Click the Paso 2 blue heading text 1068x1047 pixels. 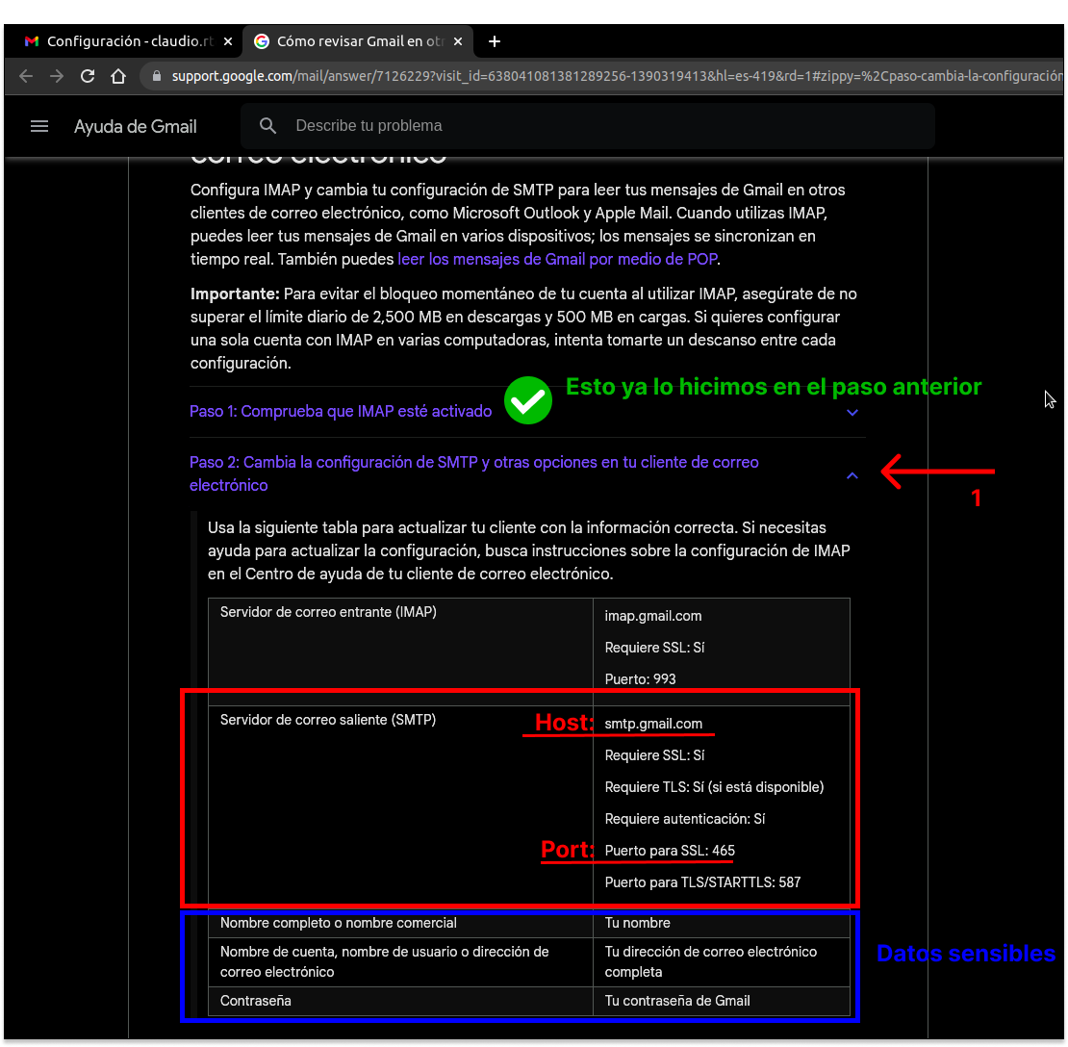pyautogui.click(x=471, y=462)
